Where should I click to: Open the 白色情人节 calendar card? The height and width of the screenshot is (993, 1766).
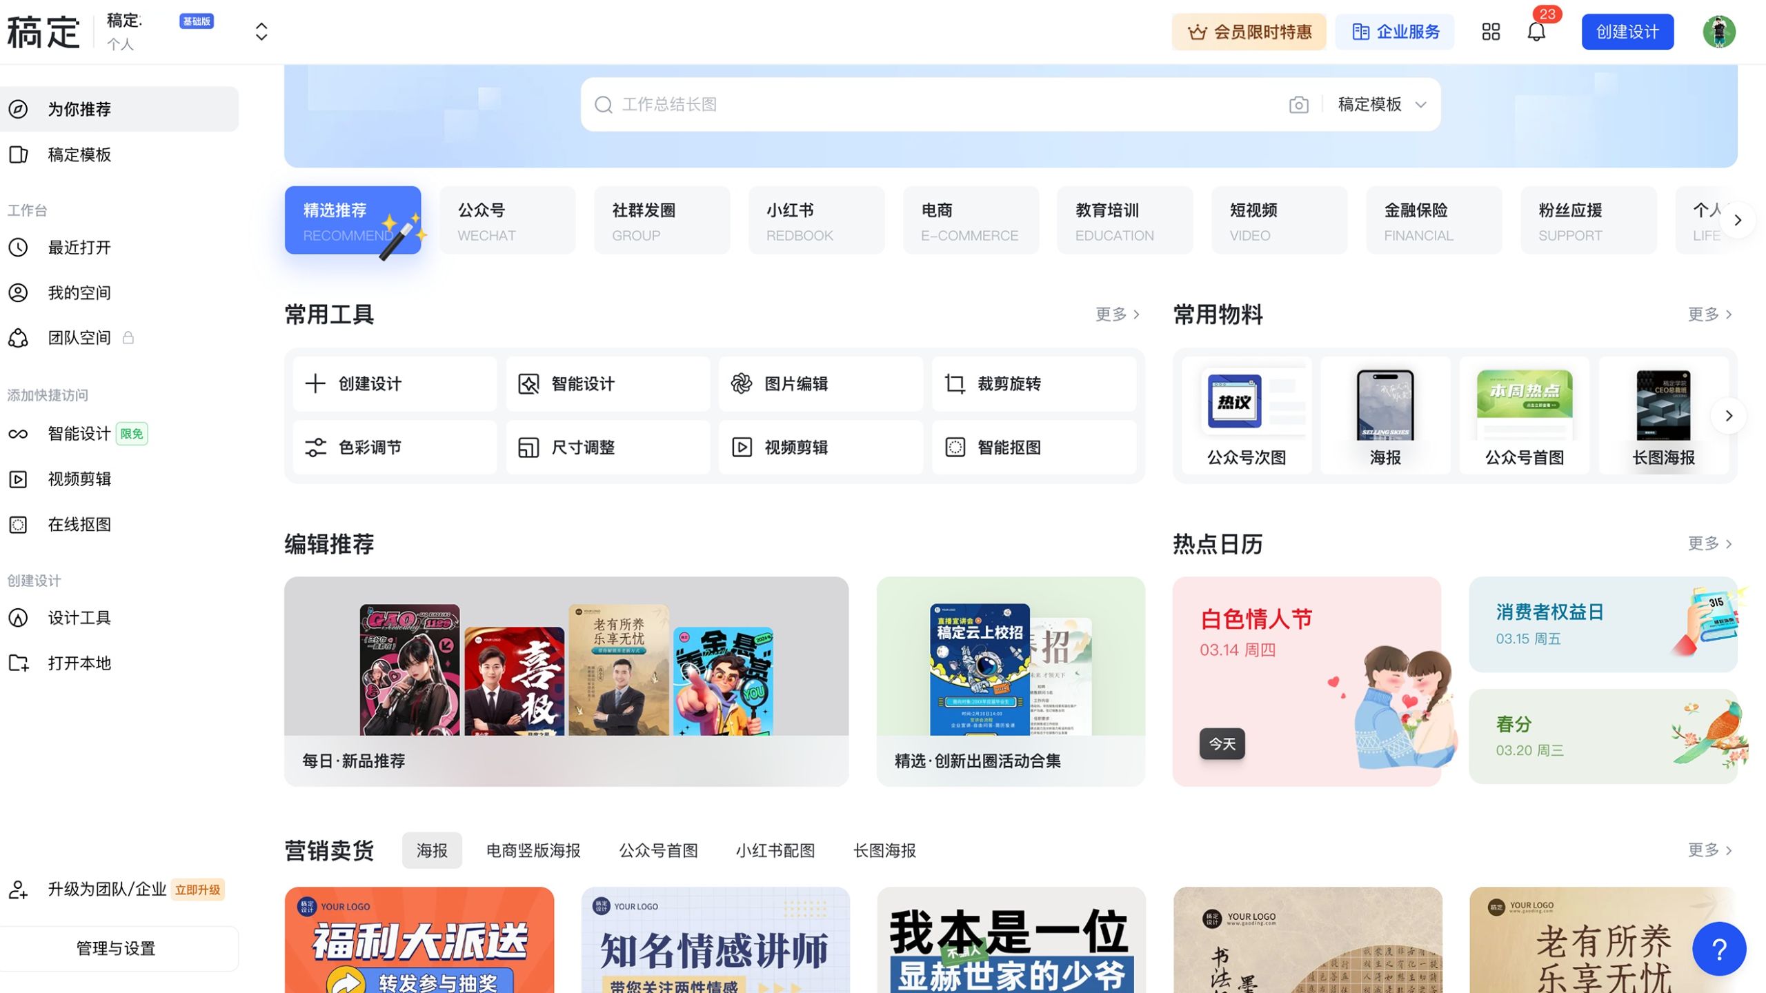(x=1306, y=681)
